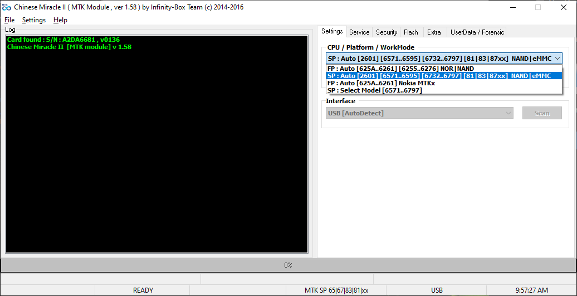Select highlighted SP : Auto NAND|eMMC list option
The height and width of the screenshot is (296, 577).
pyautogui.click(x=444, y=76)
